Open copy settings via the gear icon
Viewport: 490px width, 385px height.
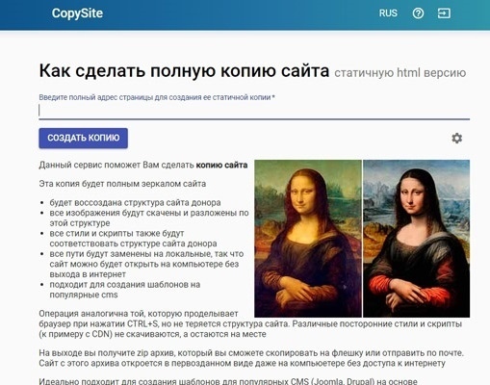click(457, 138)
